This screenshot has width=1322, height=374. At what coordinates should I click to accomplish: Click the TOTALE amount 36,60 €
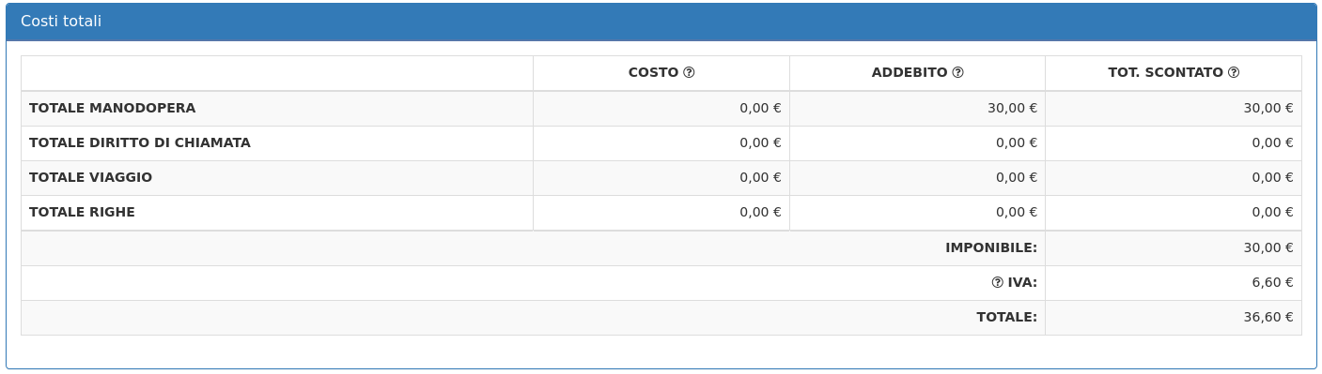tap(1268, 318)
